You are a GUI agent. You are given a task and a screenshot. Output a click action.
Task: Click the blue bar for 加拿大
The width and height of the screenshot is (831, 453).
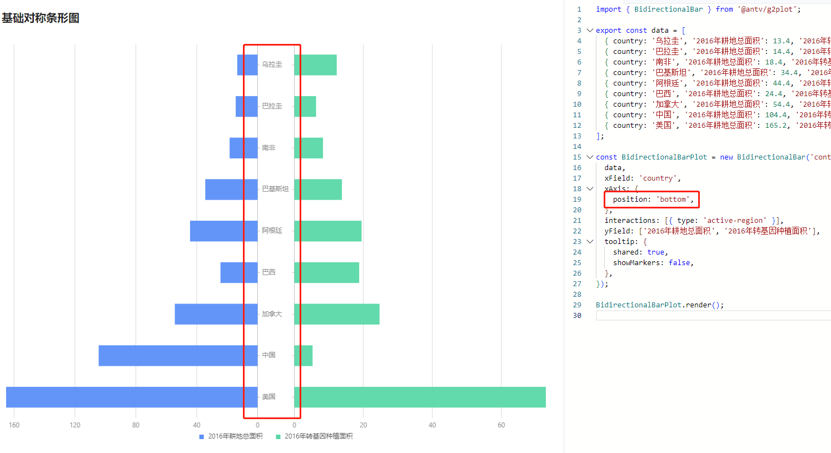[217, 313]
